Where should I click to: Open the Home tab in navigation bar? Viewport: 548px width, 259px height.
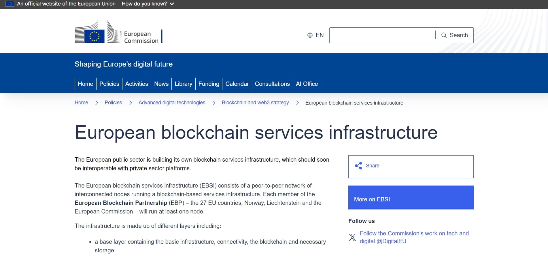point(86,84)
